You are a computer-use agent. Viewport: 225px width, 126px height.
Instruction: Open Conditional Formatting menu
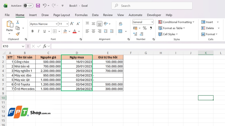[176, 22]
